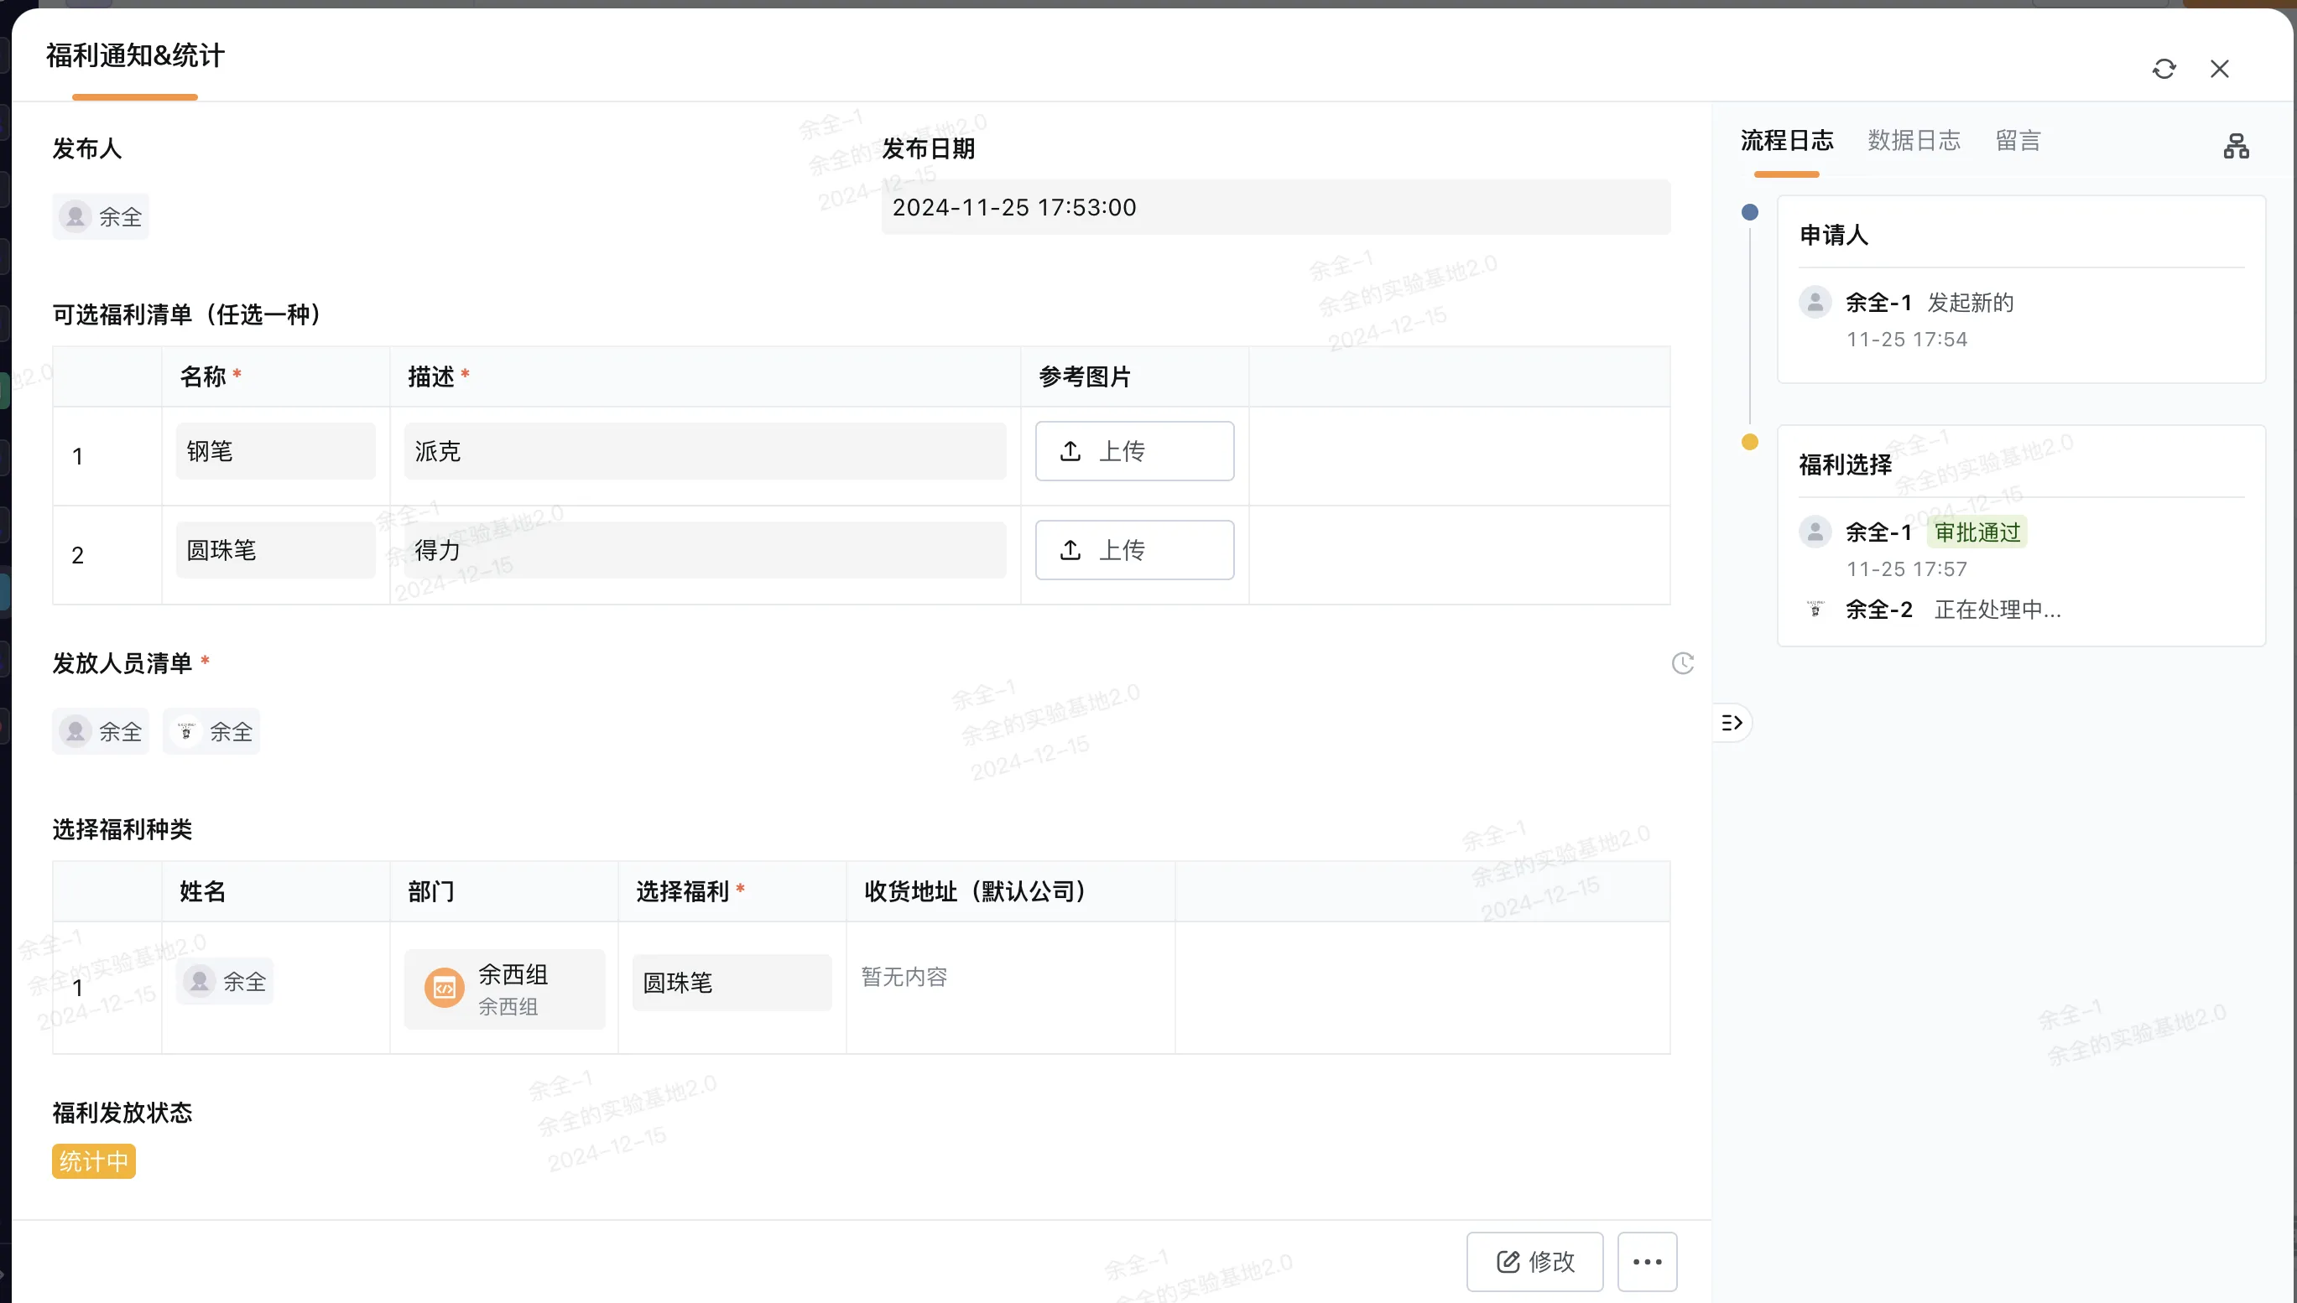The width and height of the screenshot is (2297, 1303).
Task: Open the 留言 tab
Action: point(2018,141)
